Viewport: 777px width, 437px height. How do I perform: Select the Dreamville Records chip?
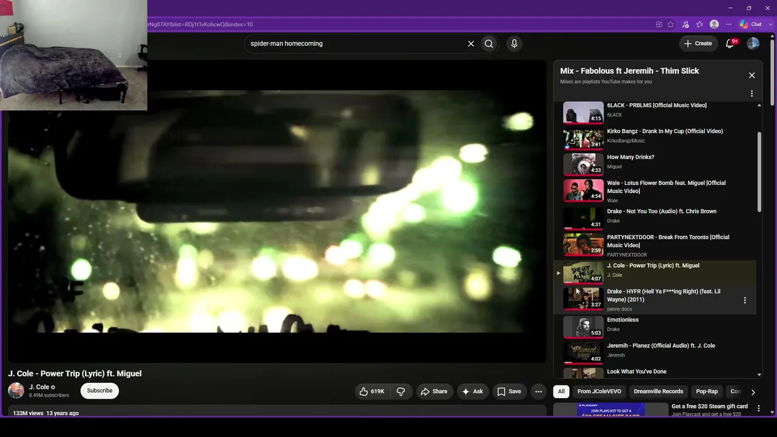(658, 391)
